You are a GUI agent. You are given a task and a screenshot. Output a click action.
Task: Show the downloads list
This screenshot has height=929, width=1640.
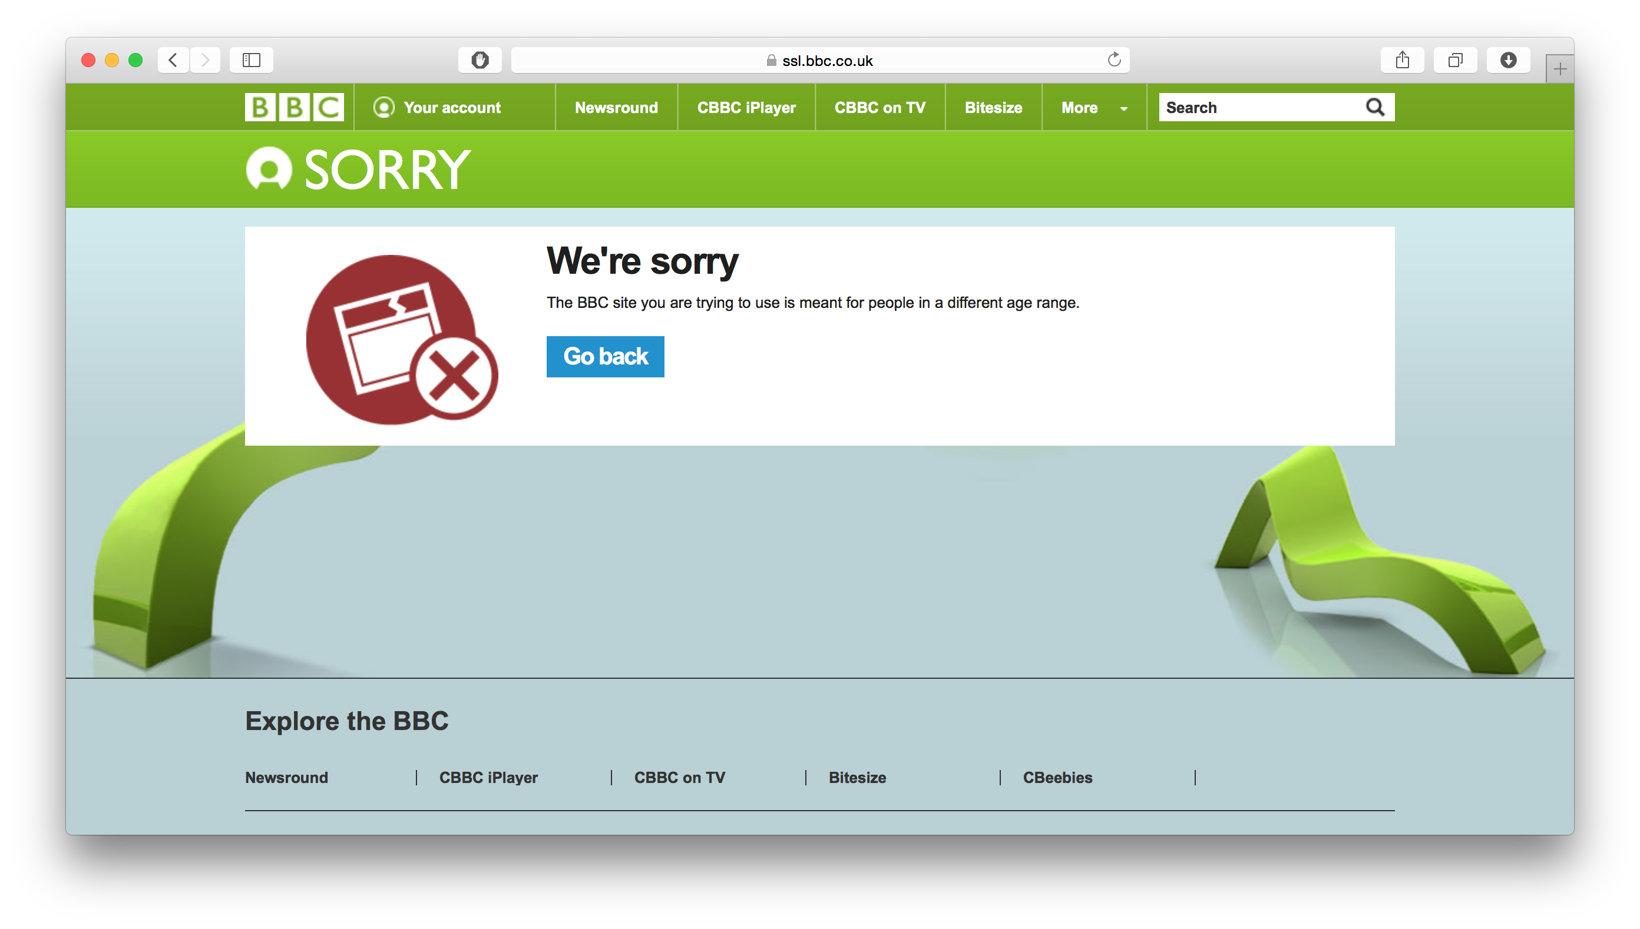tap(1509, 60)
